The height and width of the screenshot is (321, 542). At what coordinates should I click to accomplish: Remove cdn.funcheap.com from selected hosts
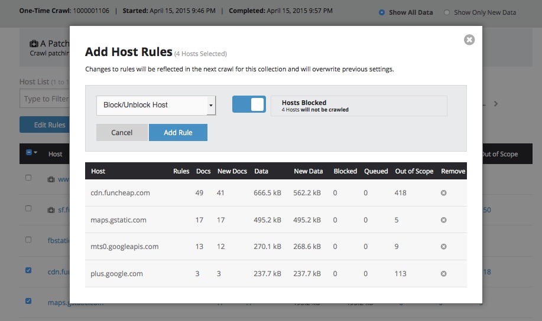point(443,193)
